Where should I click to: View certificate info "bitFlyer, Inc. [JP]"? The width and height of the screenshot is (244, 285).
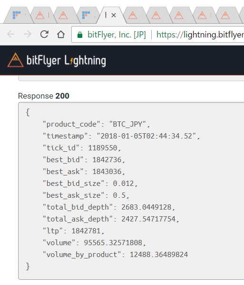[x=117, y=35]
